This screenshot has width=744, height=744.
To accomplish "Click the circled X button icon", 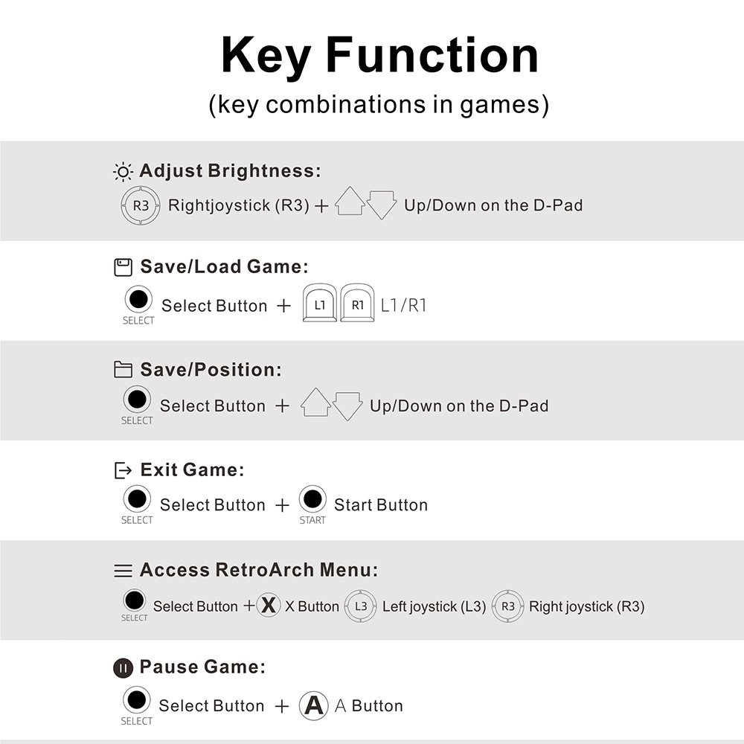I will point(269,606).
